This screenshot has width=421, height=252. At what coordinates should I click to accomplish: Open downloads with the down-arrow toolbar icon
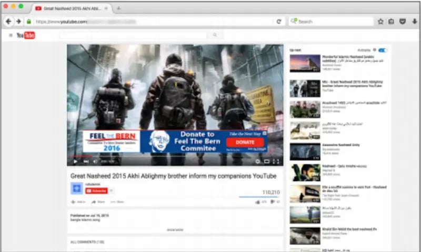point(414,22)
